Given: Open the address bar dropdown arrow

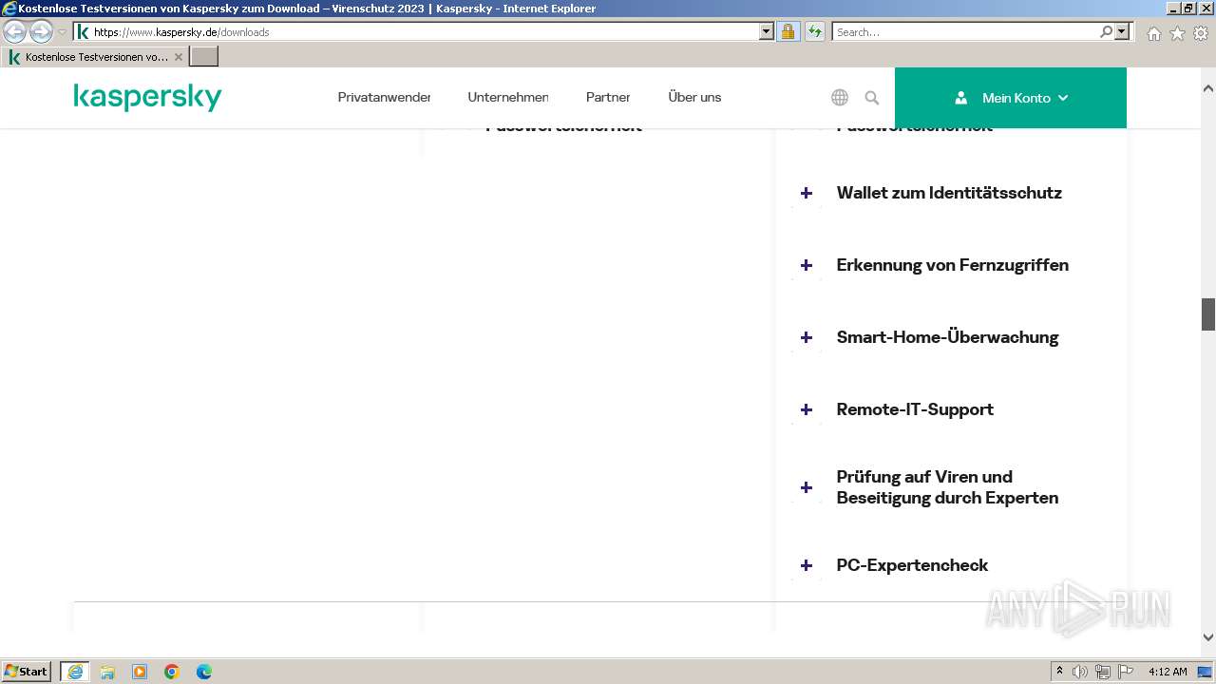Looking at the screenshot, I should [767, 31].
